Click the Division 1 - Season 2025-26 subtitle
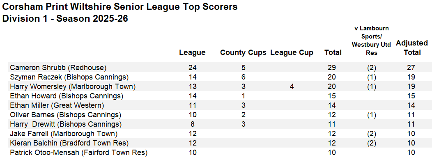Screen dimensions: 432x157 tap(65, 19)
